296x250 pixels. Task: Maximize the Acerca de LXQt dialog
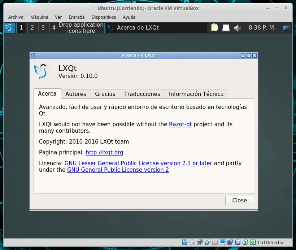249,56
